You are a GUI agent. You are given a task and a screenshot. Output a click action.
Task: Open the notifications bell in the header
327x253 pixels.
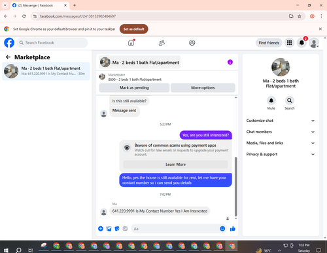tap(301, 43)
